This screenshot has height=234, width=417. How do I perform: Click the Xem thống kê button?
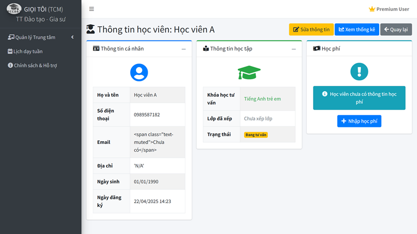pyautogui.click(x=357, y=29)
